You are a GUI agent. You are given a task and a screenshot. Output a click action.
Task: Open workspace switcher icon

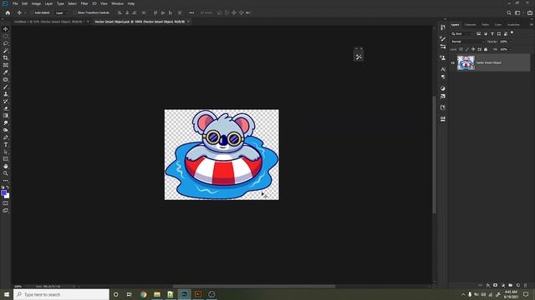(x=518, y=13)
